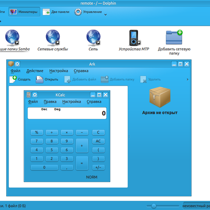Viewport: 210px width, 210px height.
Task: Click KCalc calculator icon in title bar
Action: click(x=28, y=95)
